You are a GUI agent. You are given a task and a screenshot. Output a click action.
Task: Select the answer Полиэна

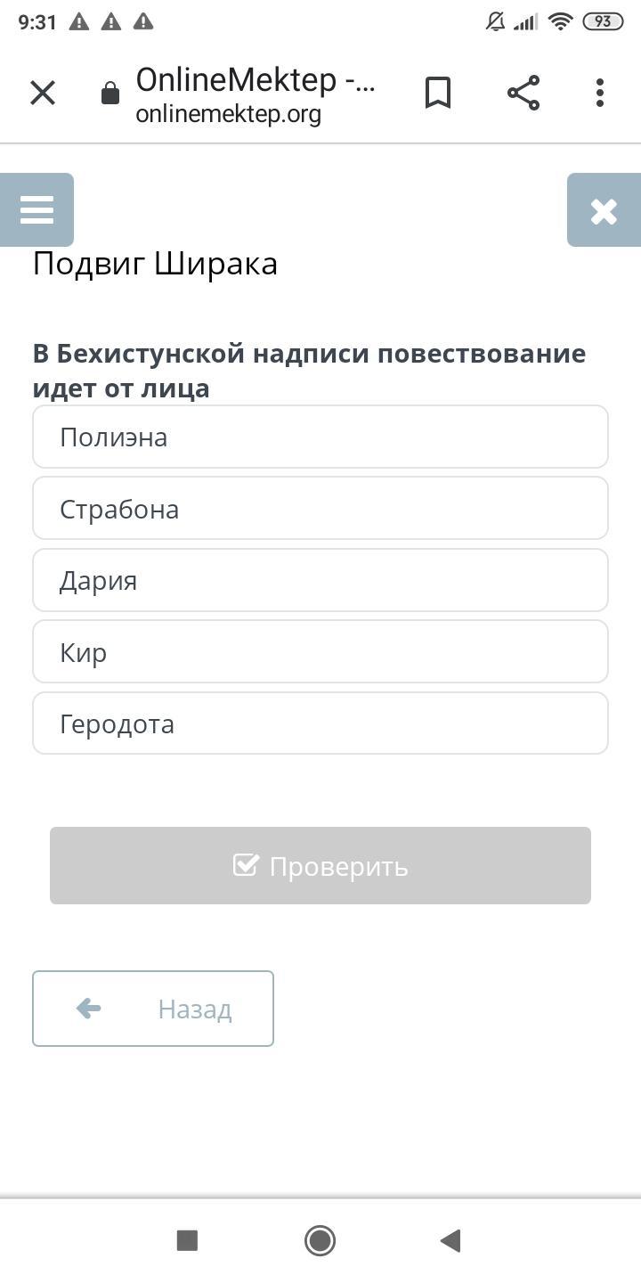[x=320, y=437]
